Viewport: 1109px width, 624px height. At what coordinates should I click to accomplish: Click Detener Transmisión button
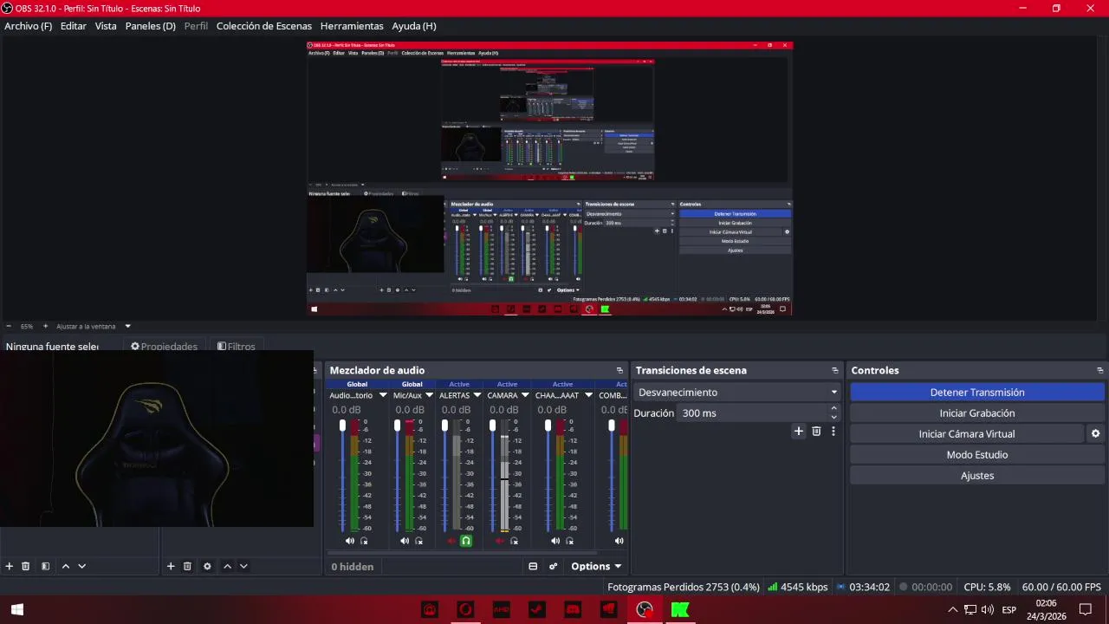[977, 393]
